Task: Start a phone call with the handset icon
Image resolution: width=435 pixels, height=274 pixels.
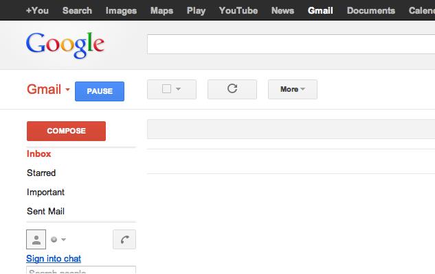Action: coord(124,240)
